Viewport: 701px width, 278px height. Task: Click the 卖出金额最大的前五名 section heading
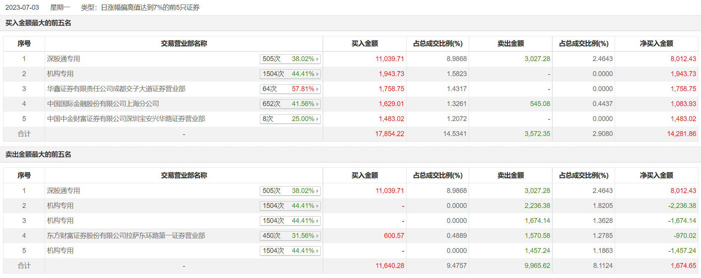[x=38, y=154]
